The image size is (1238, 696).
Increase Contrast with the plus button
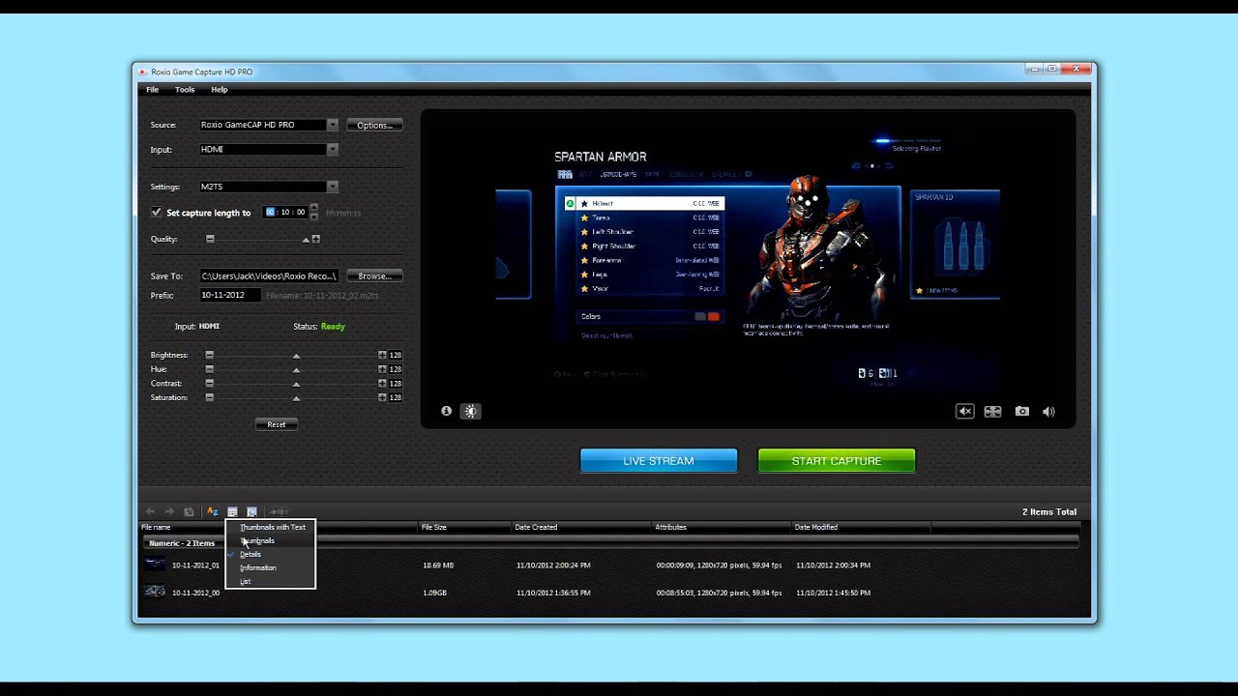pos(382,383)
